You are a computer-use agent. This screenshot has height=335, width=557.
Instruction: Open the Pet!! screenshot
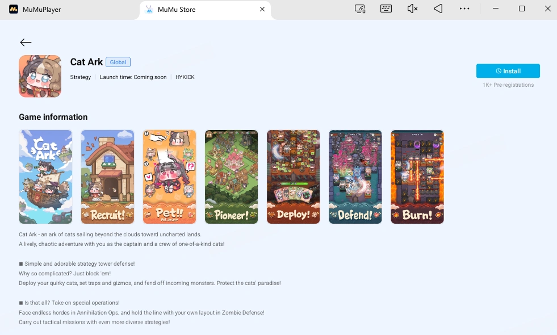point(169,177)
